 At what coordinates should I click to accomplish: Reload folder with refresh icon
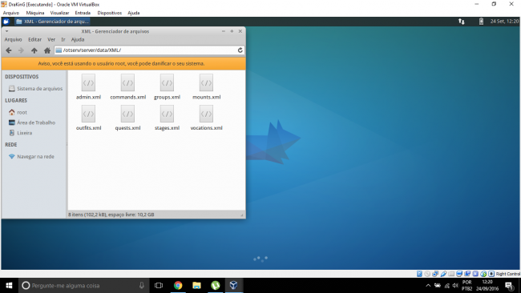(x=240, y=50)
